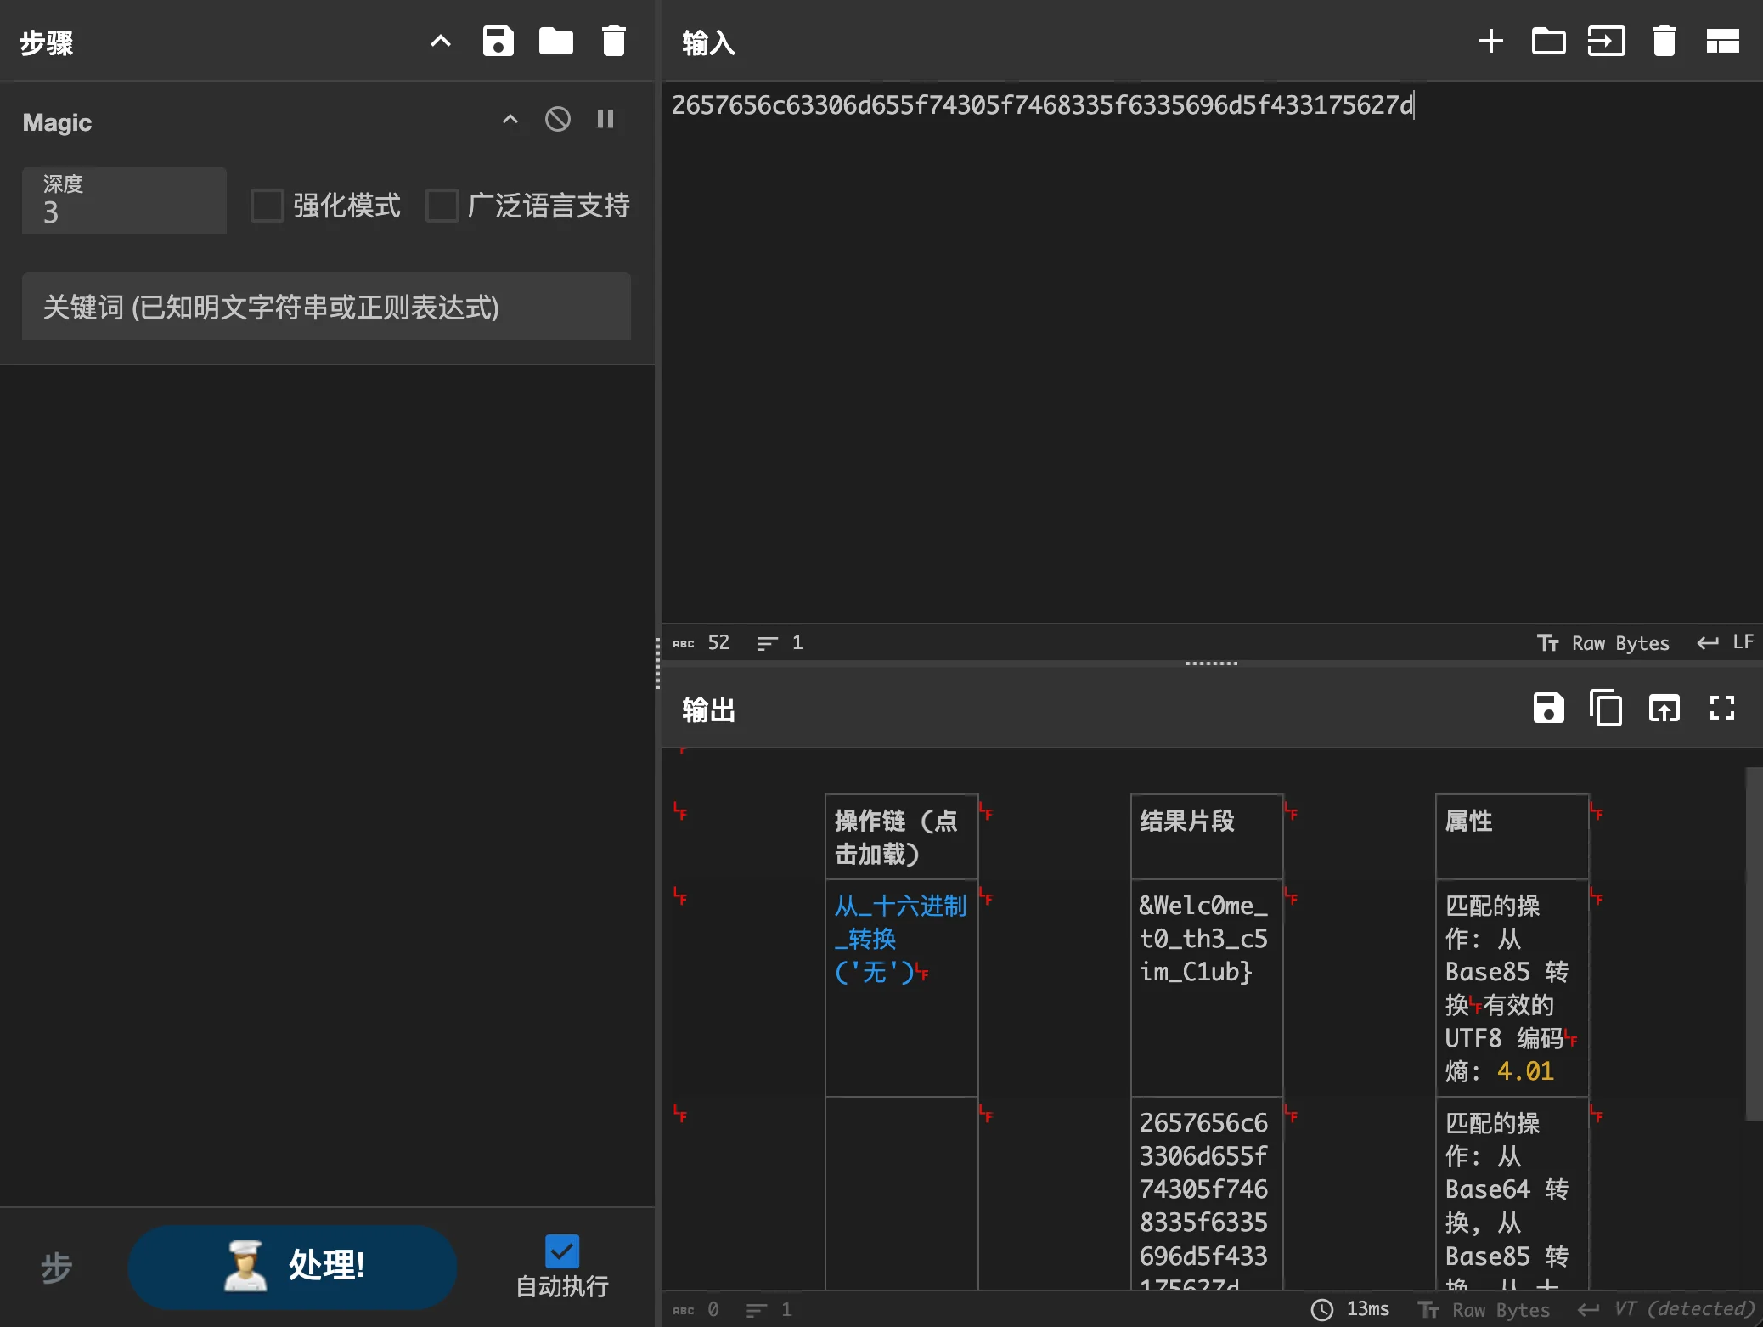Screen dimensions: 1763x1327
Task: Pause at the Magic operation breakpoint
Action: (605, 119)
